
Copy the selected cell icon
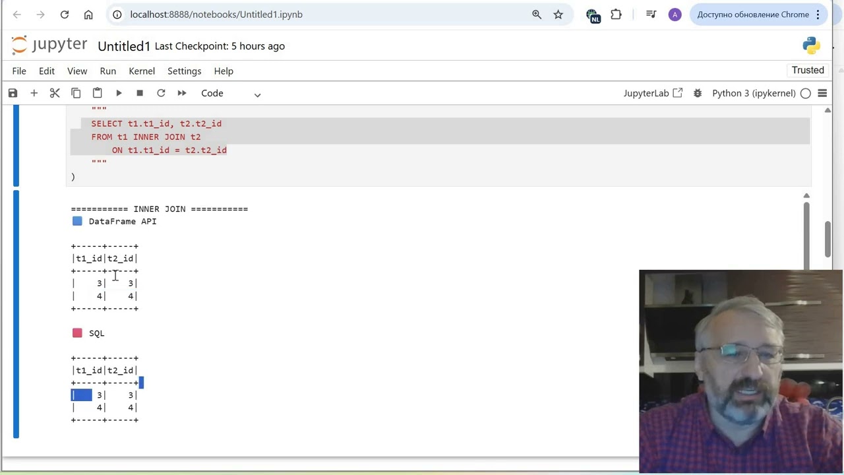[76, 93]
